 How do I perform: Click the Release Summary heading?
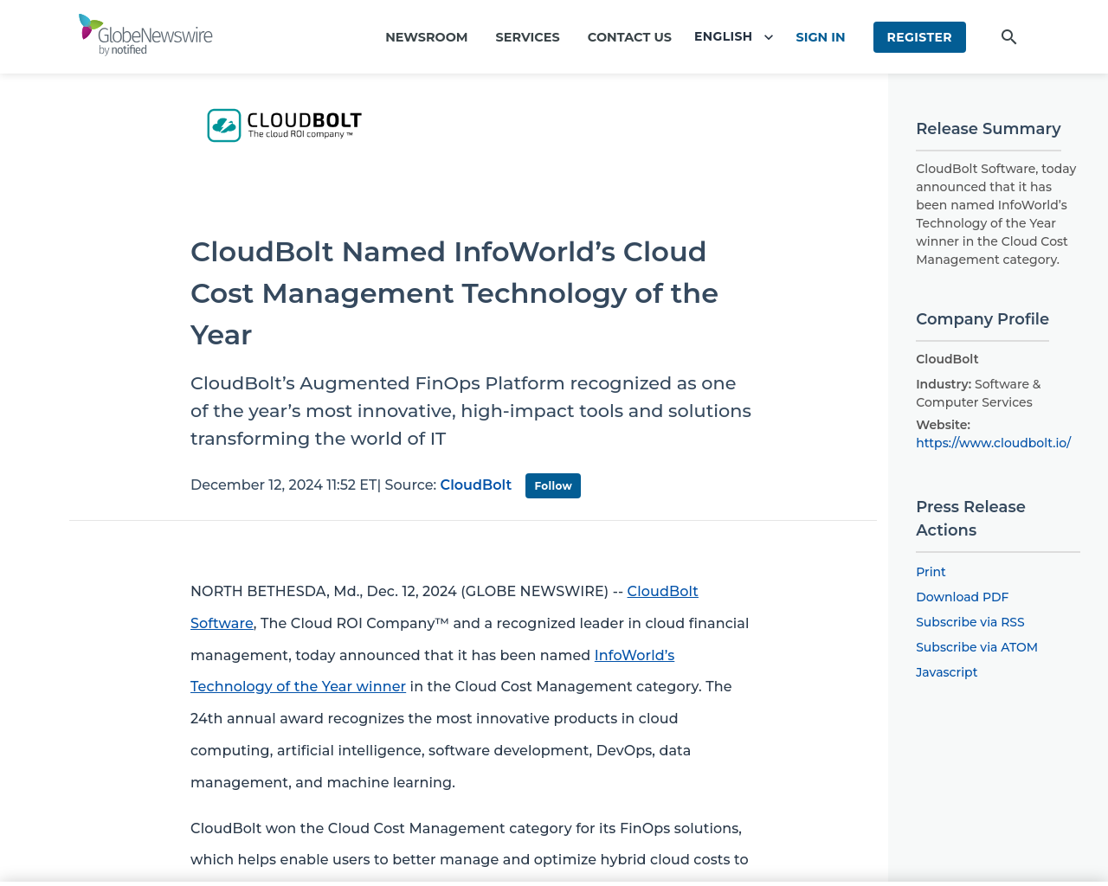pos(988,129)
